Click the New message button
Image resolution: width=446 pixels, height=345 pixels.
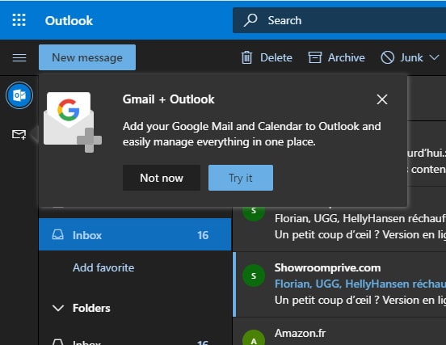click(87, 57)
